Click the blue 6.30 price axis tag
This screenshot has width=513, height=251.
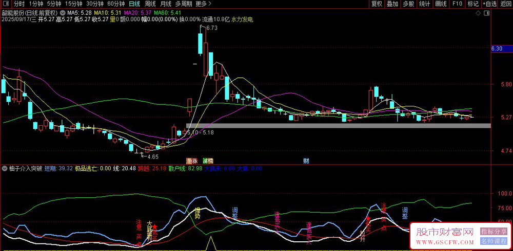click(x=502, y=49)
